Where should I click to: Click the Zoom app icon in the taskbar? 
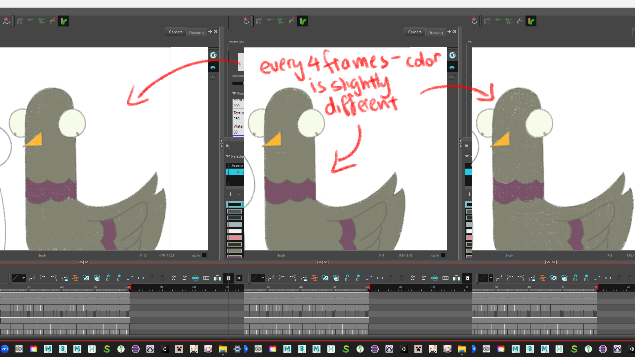point(5,349)
